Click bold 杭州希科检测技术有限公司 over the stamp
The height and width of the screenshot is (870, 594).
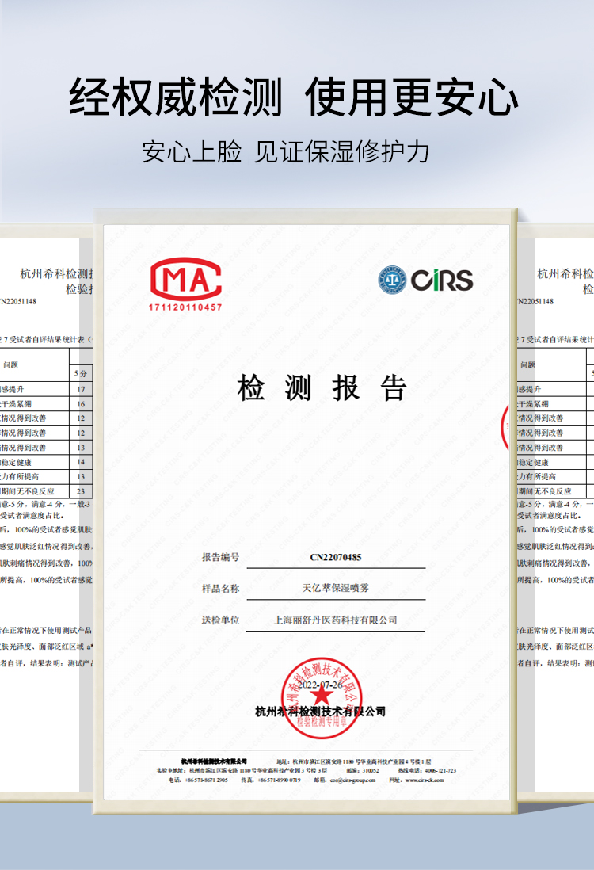320,712
